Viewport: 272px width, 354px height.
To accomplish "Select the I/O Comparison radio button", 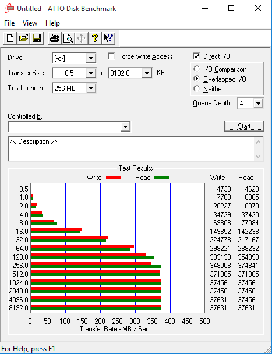I will (196, 69).
